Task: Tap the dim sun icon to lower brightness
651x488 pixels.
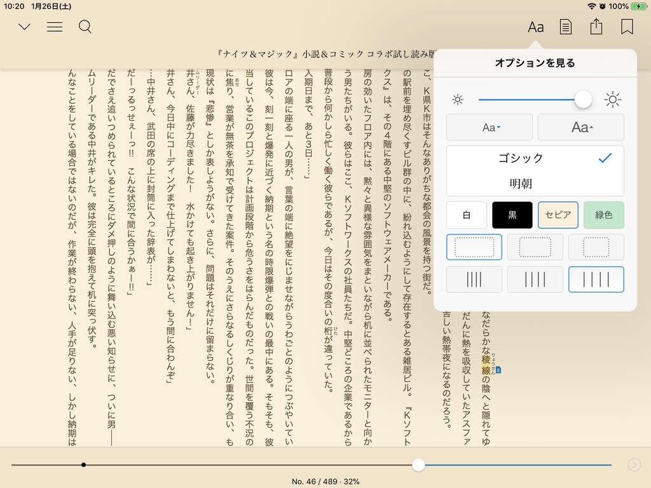Action: pos(458,99)
